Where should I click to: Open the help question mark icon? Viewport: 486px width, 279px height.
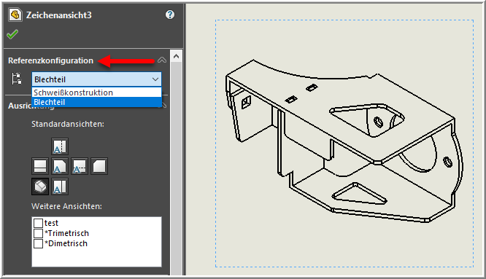tap(170, 15)
